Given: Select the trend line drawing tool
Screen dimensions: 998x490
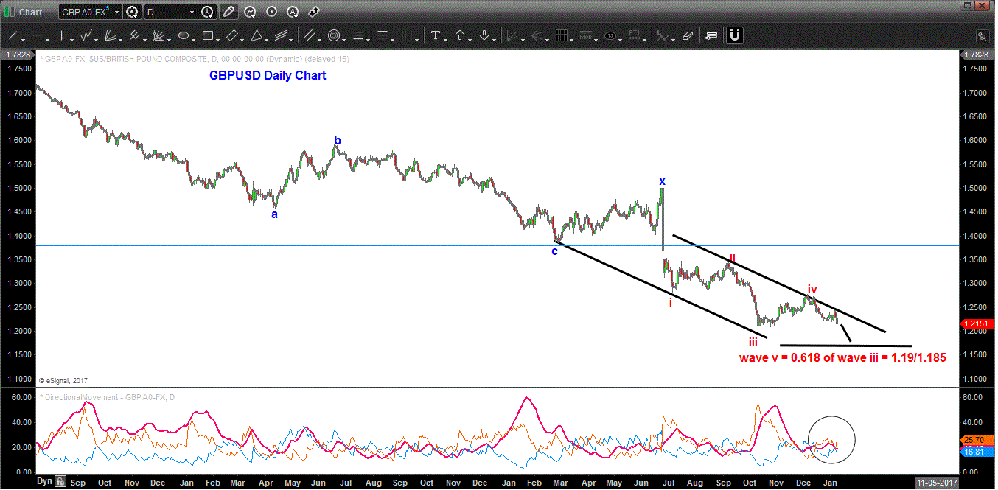Looking at the screenshot, I should (13, 35).
